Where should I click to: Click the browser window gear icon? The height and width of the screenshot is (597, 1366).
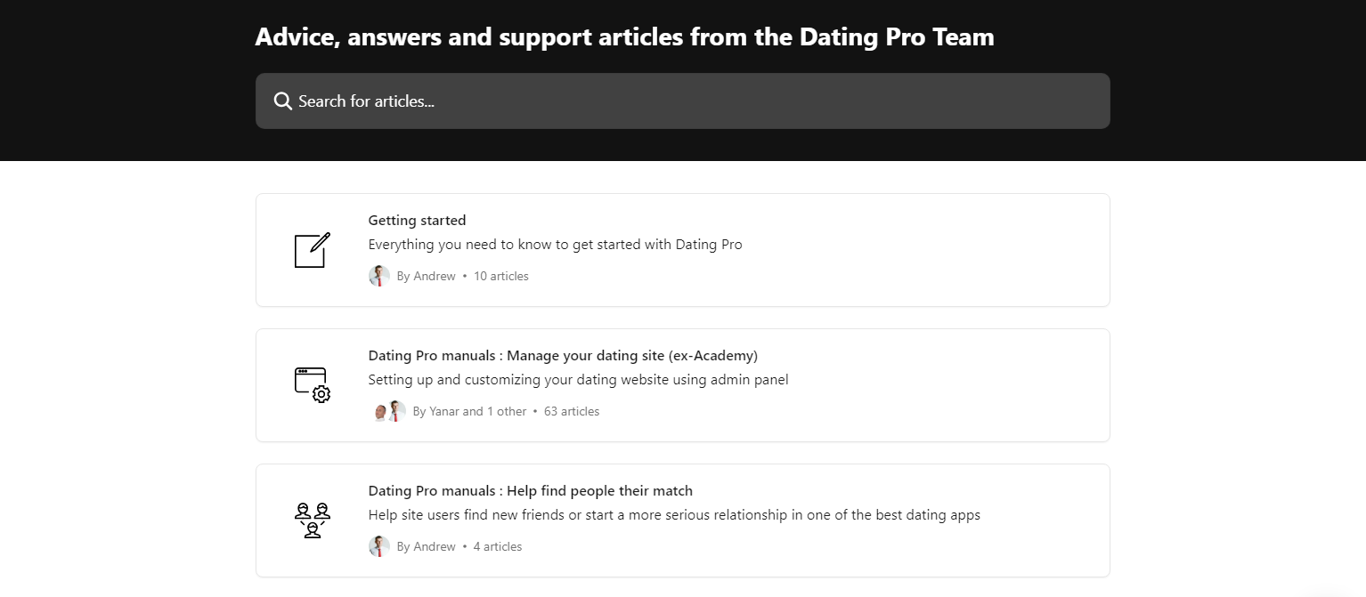[313, 385]
